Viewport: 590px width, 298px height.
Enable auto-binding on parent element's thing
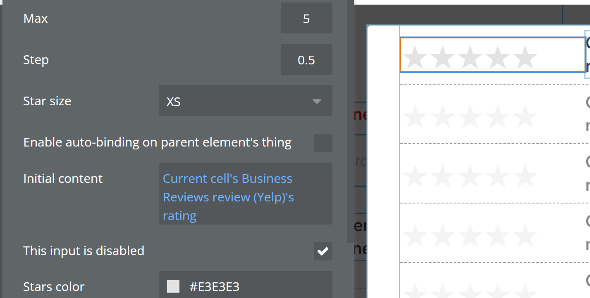click(323, 143)
